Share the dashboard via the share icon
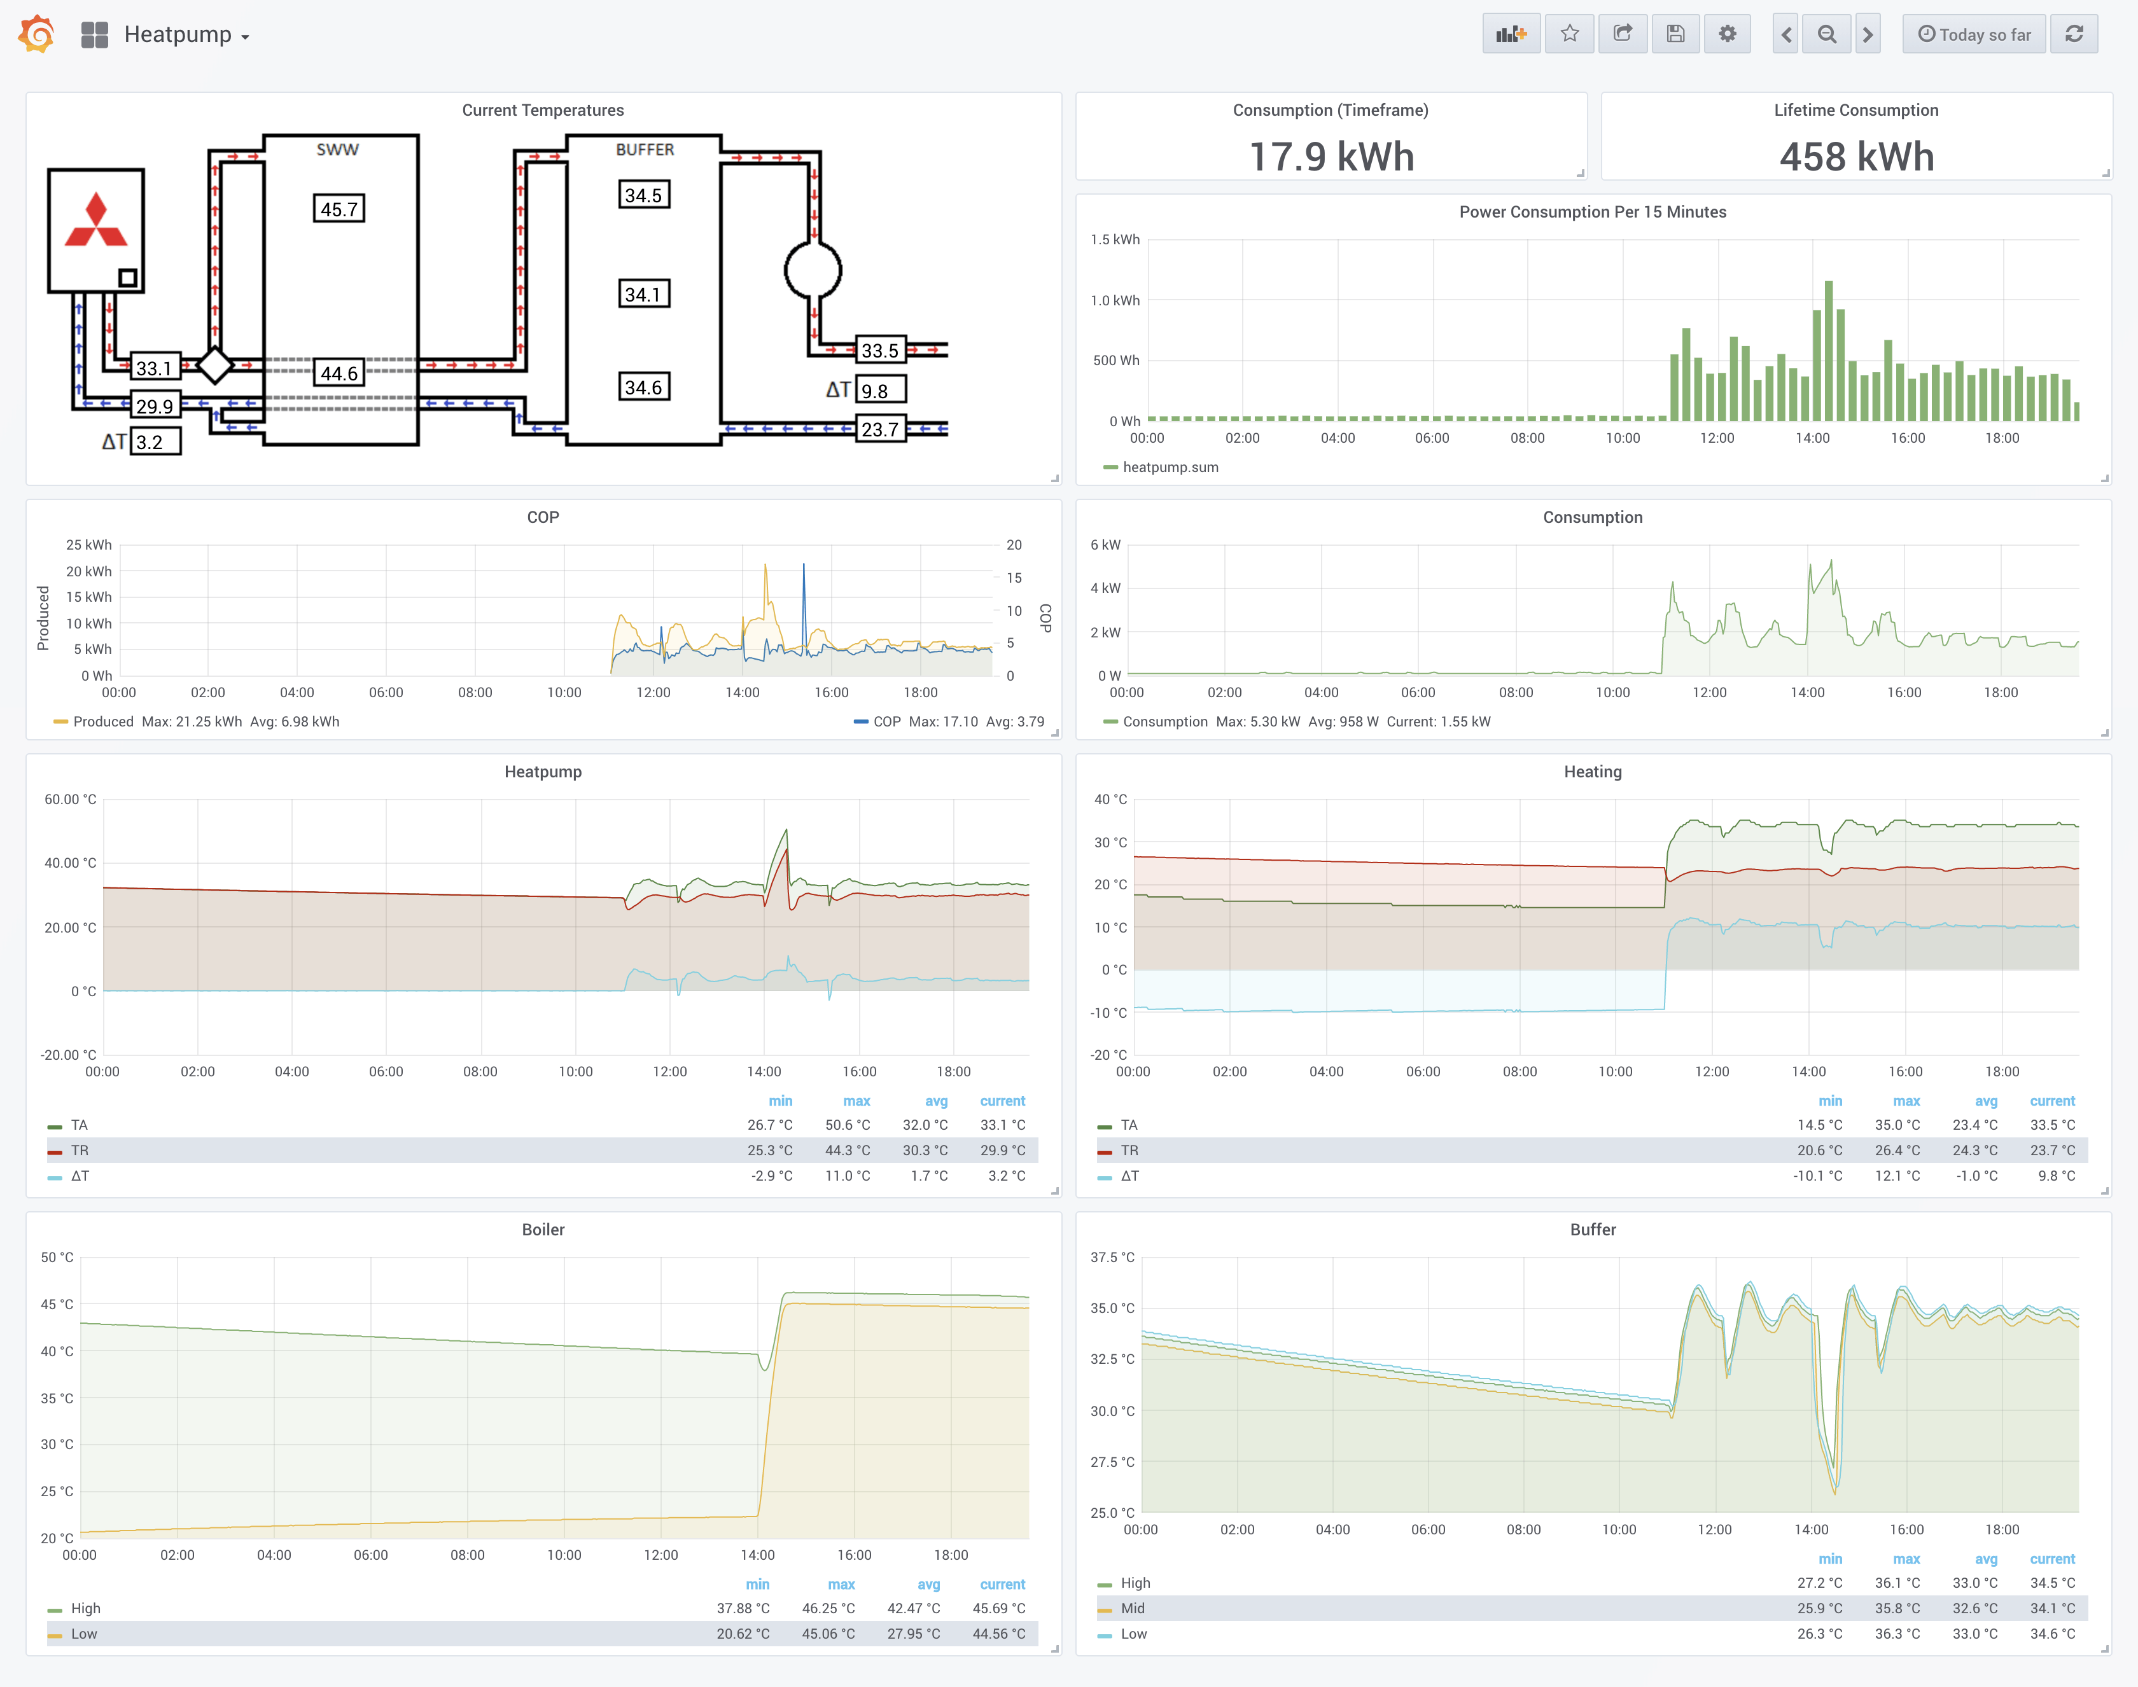This screenshot has height=1687, width=2138. click(x=1623, y=34)
